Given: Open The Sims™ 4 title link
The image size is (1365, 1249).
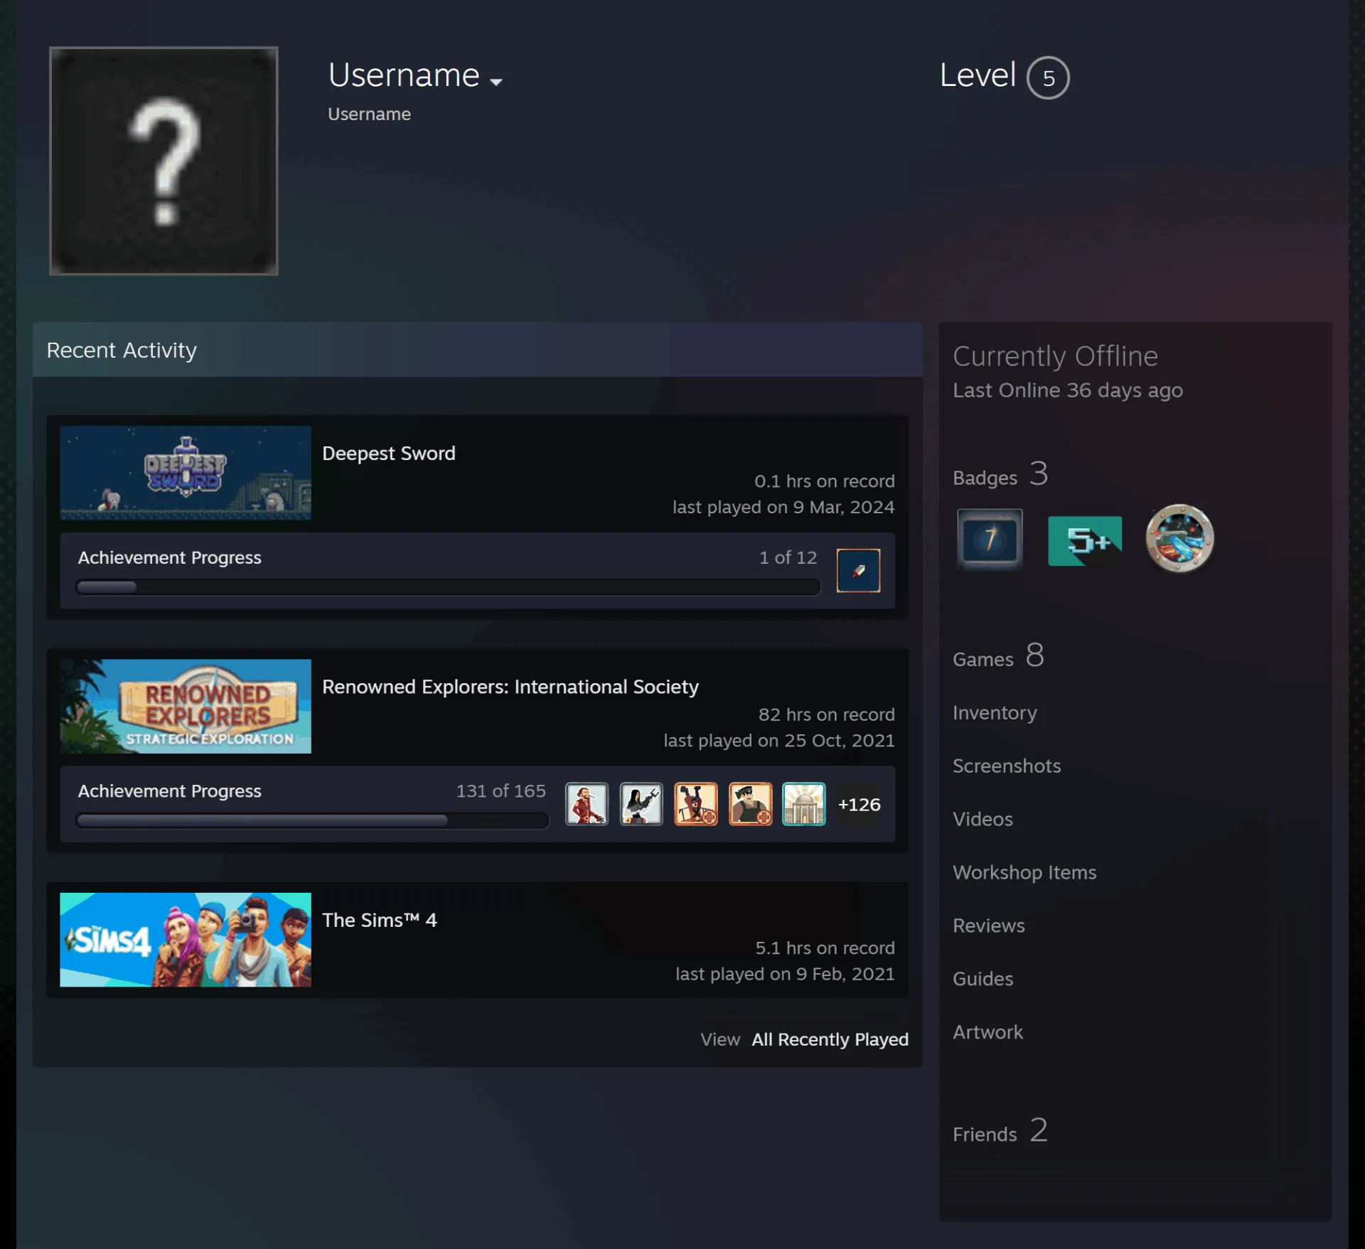Looking at the screenshot, I should point(380,920).
